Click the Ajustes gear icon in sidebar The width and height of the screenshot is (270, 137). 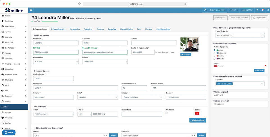3,112
